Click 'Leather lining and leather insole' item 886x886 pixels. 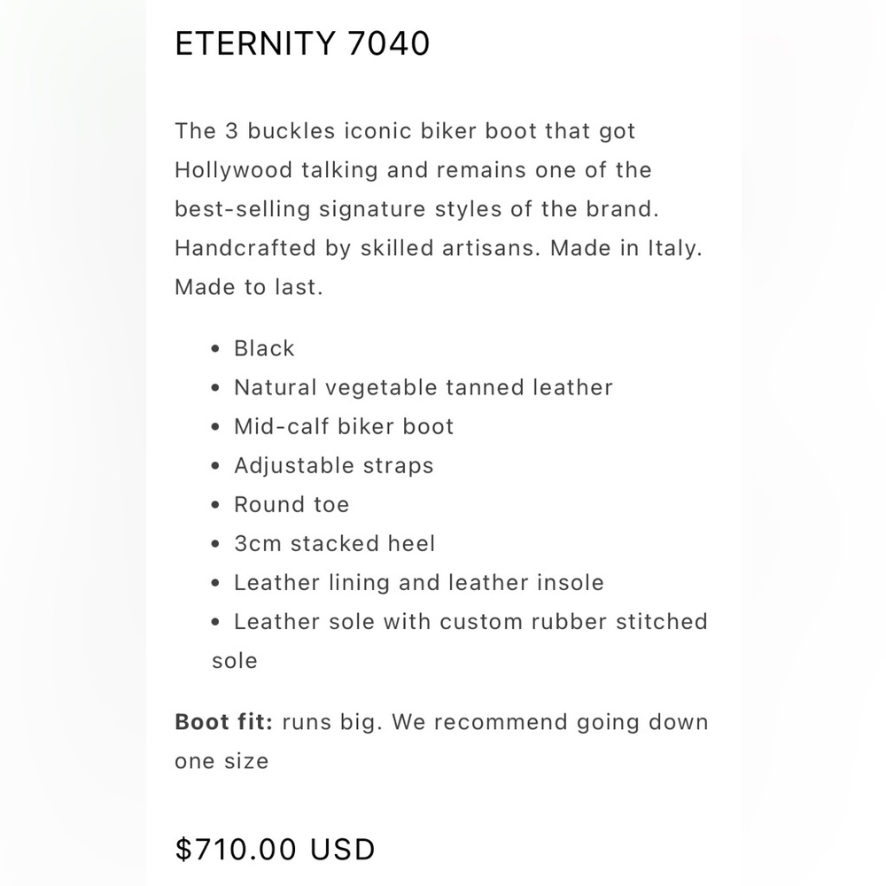click(x=419, y=583)
